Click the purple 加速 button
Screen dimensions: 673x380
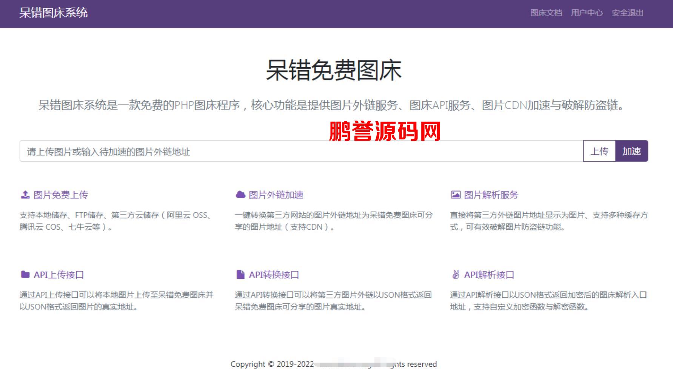[632, 151]
